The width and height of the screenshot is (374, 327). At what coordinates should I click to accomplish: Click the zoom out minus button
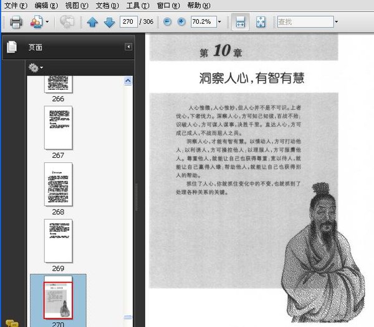click(x=167, y=22)
